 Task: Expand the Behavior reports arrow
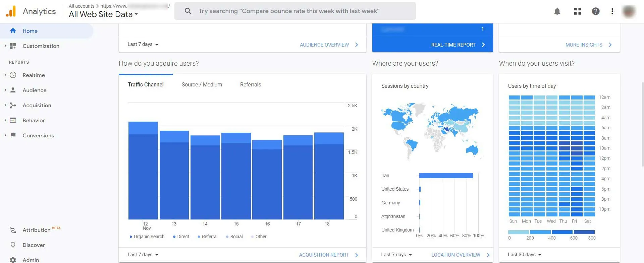[5, 120]
